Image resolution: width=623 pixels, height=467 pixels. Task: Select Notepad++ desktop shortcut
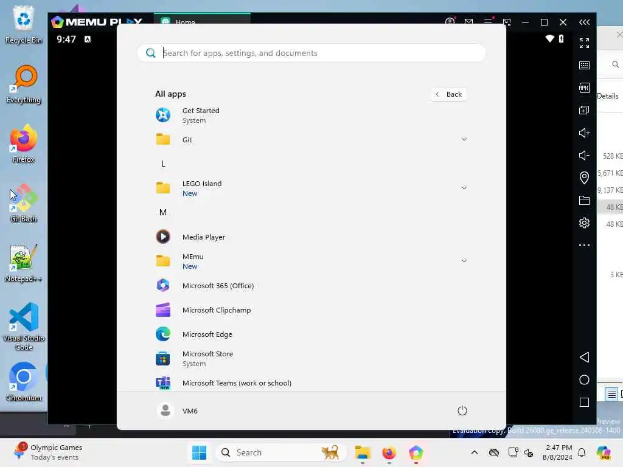click(x=24, y=263)
